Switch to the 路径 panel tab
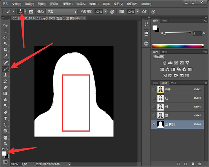 coord(173,83)
